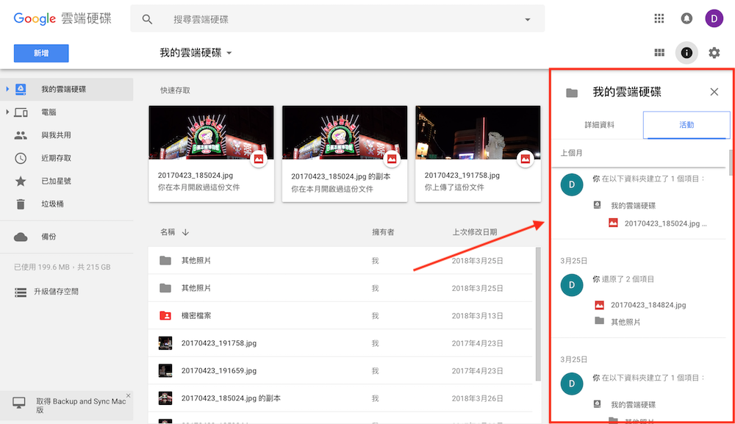Expand the search options dropdown

[528, 18]
